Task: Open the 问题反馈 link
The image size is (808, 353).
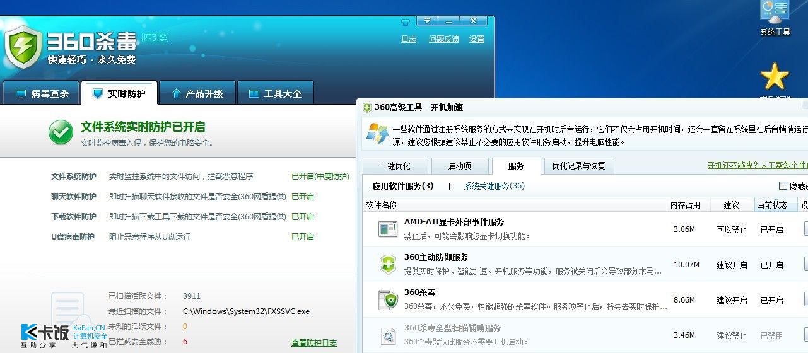Action: tap(444, 39)
